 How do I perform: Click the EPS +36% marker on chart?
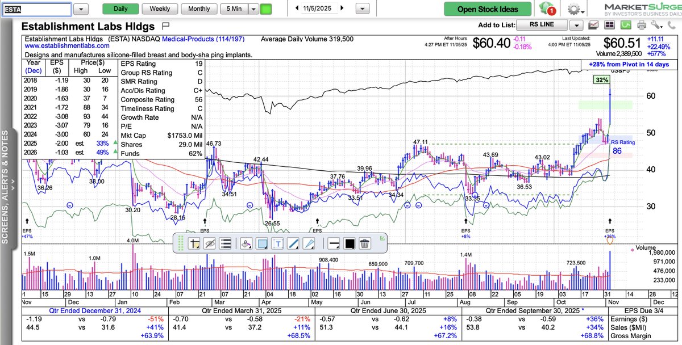click(611, 233)
